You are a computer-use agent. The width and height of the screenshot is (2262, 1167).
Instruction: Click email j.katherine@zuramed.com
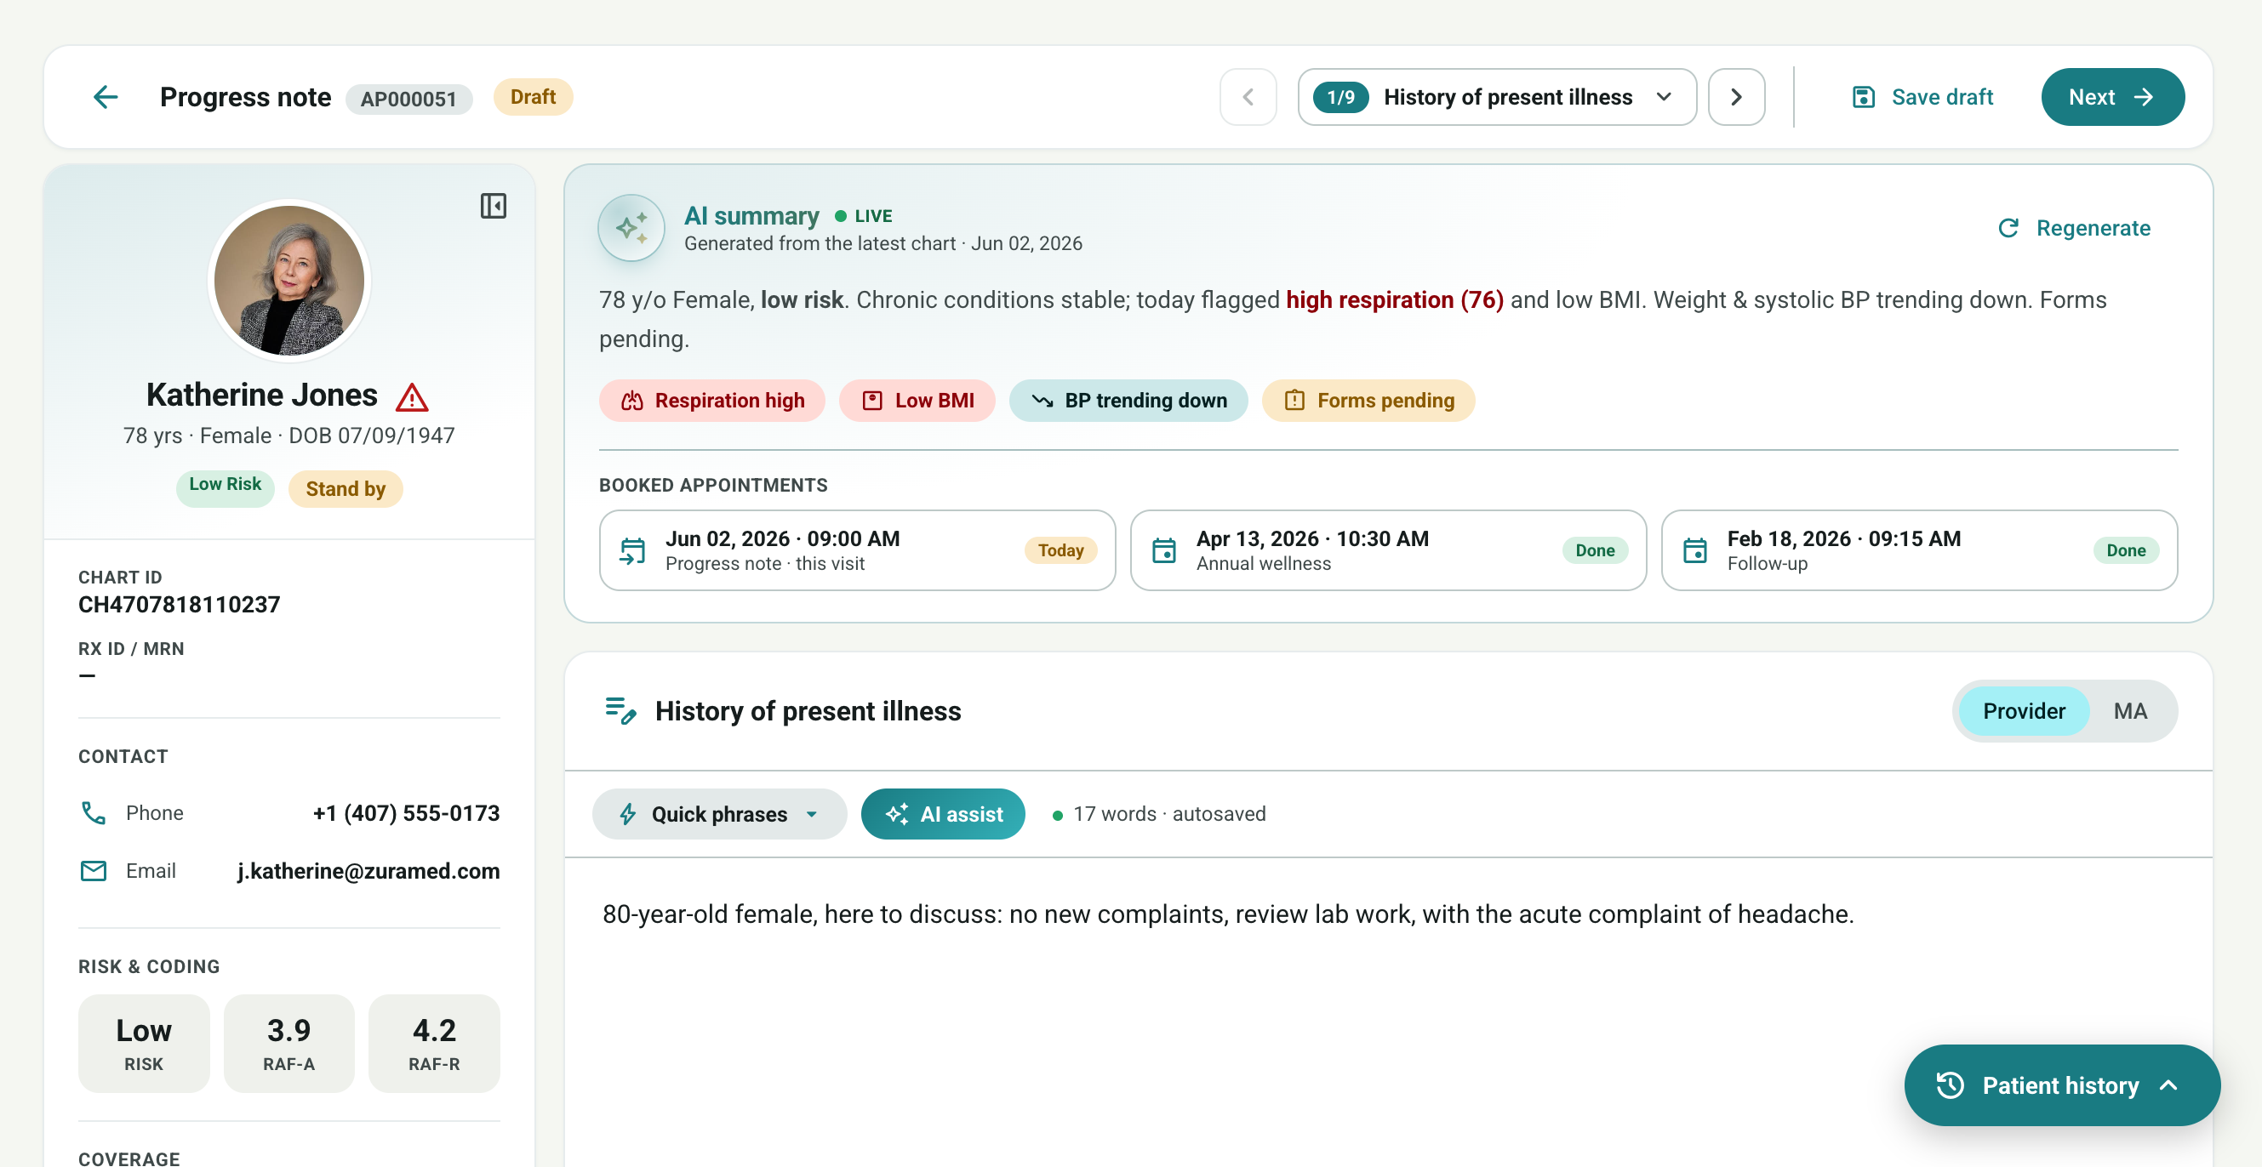coord(368,871)
